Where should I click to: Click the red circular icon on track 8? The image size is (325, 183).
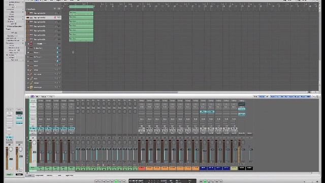(31, 44)
